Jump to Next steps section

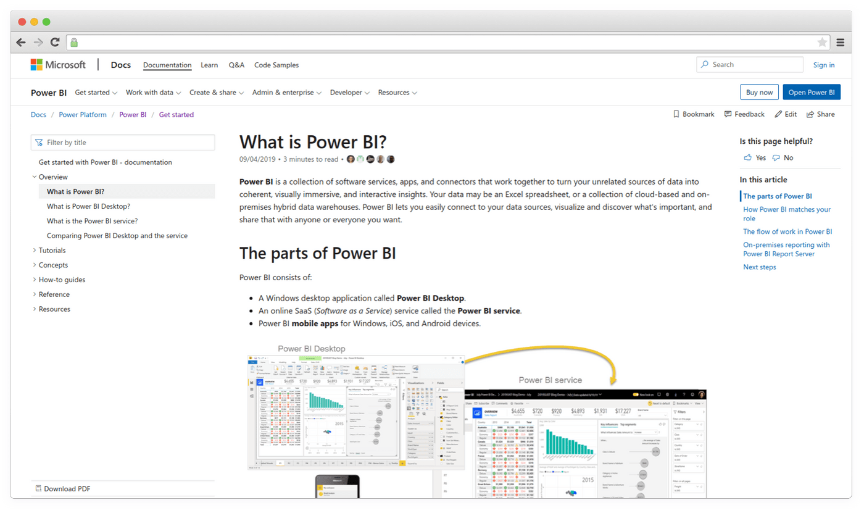pos(760,267)
